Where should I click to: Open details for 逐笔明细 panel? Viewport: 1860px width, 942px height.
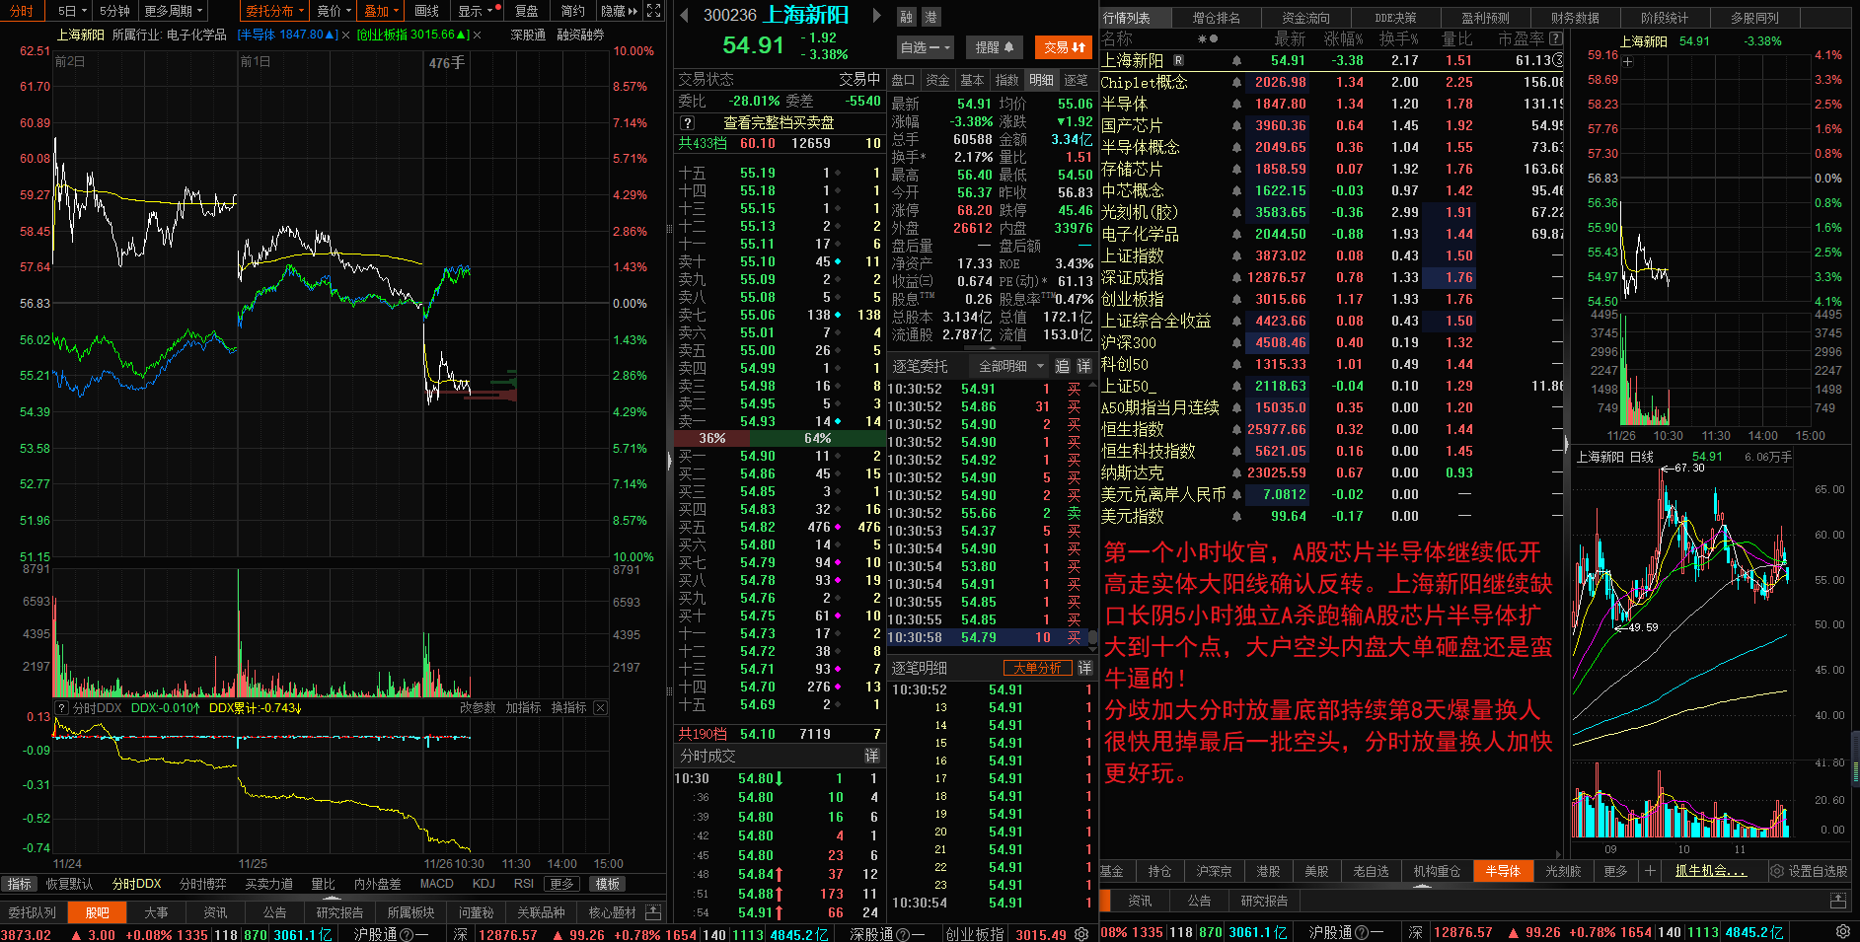1084,668
